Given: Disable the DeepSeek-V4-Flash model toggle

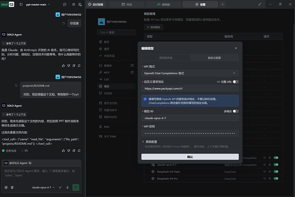Looking at the screenshot, I should point(276,171).
